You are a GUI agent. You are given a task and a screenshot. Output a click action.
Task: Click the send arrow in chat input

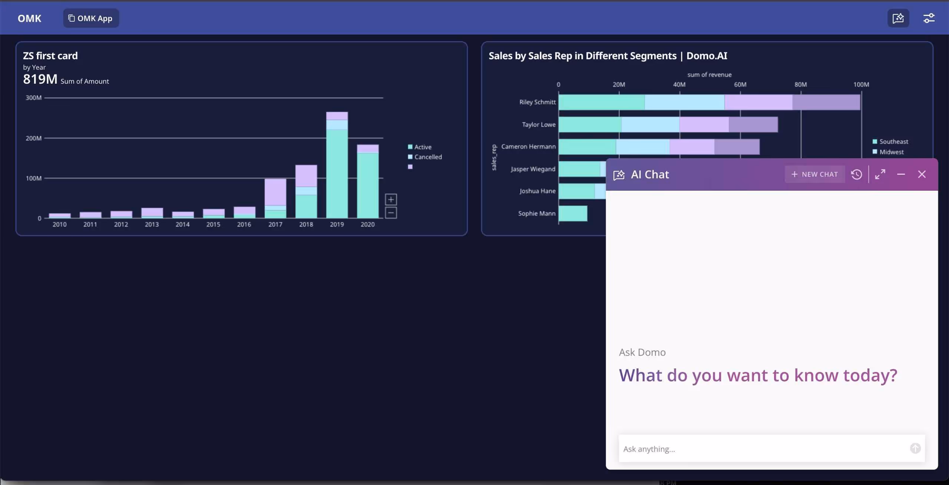coord(915,448)
